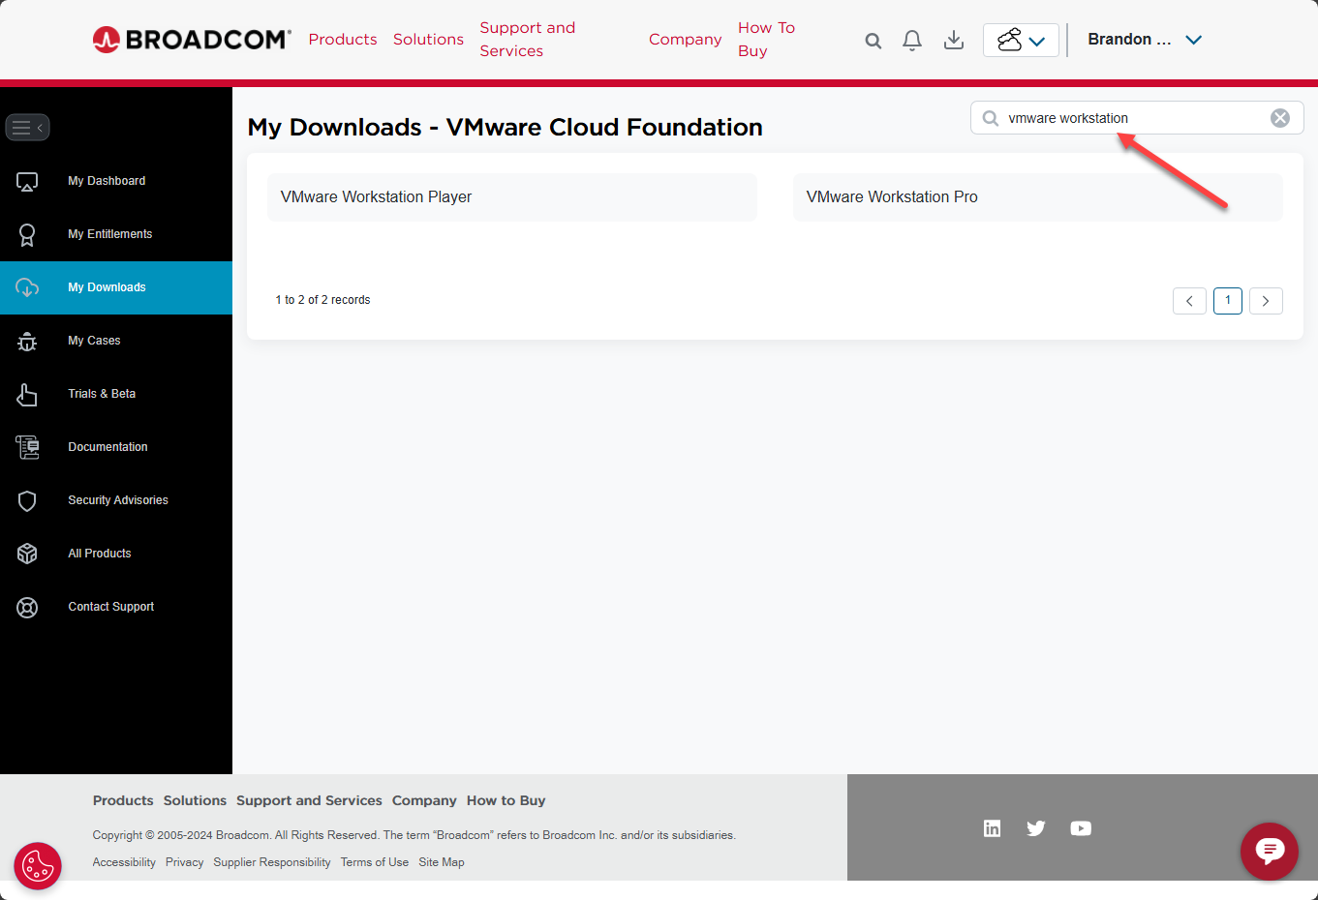This screenshot has height=900, width=1318.
Task: Open My Entitlements in sidebar
Action: [116, 234]
